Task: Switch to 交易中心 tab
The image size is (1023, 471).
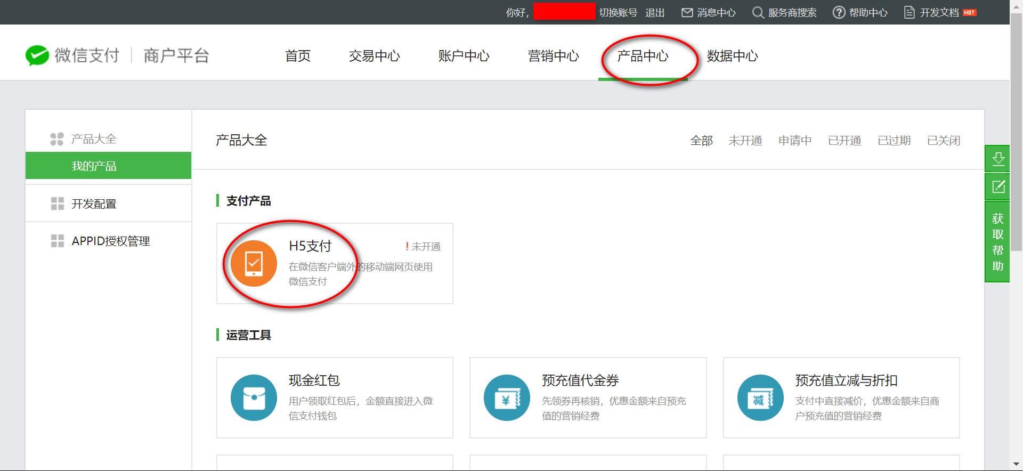Action: coord(375,56)
